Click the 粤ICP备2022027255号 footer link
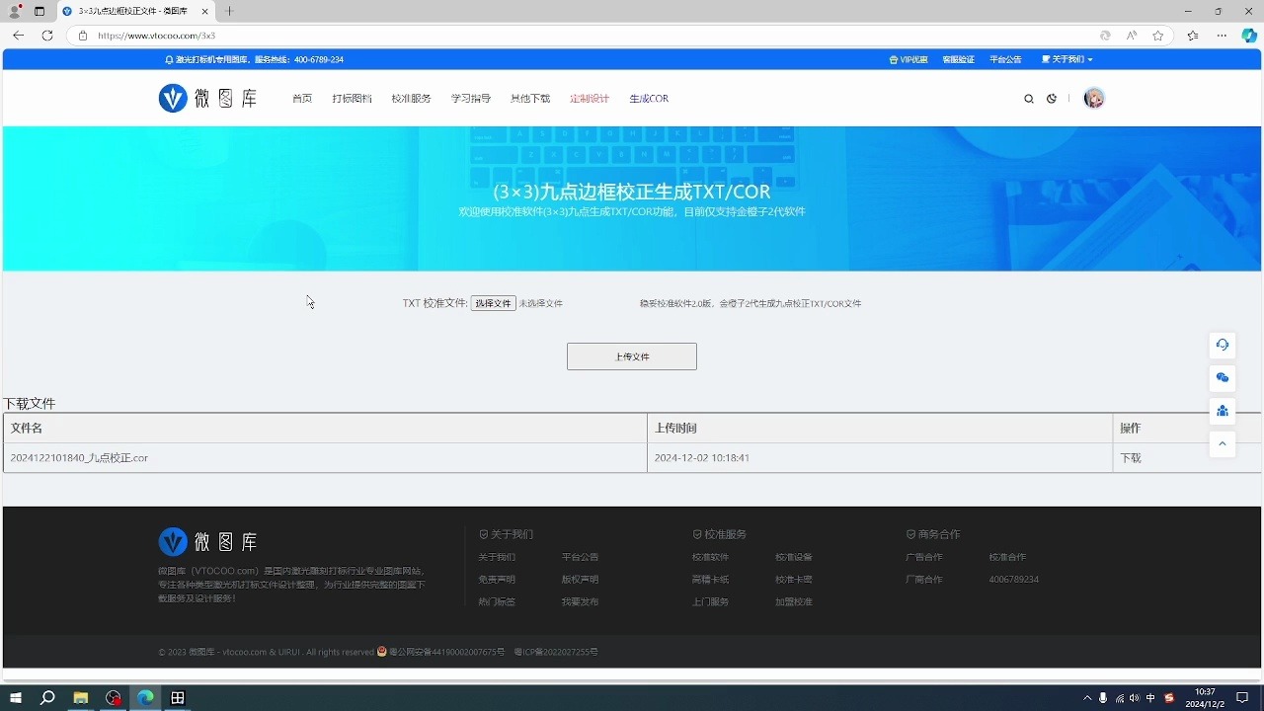 pyautogui.click(x=556, y=652)
